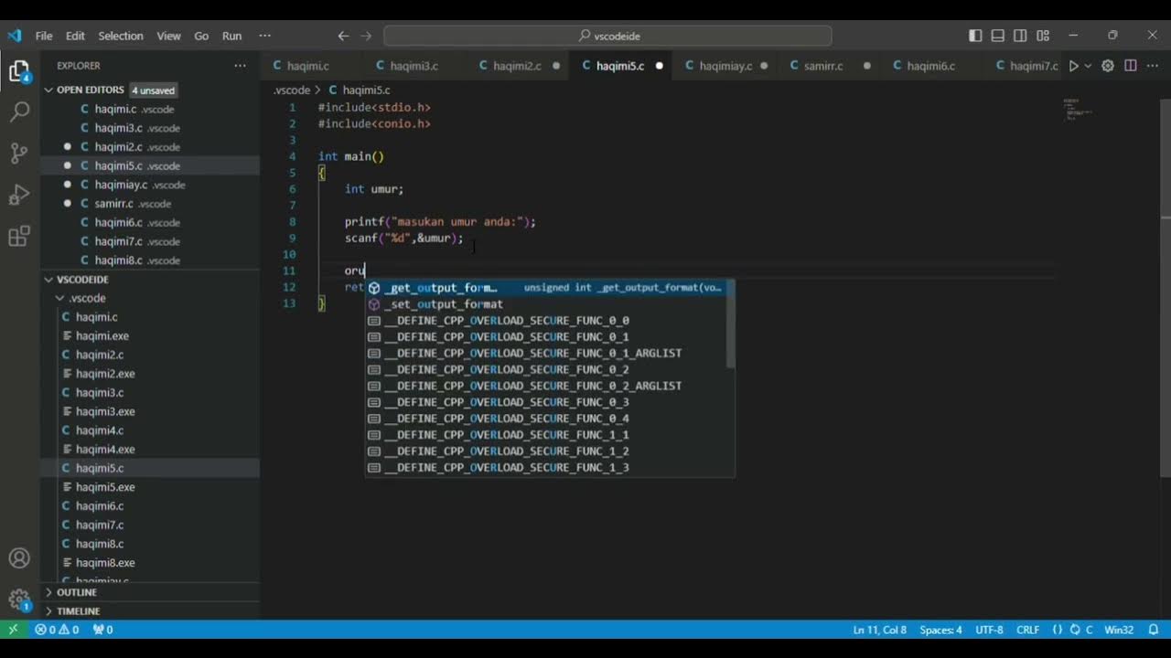Switch to haqimi6.c editor tab
This screenshot has height=658, width=1171.
(x=930, y=66)
